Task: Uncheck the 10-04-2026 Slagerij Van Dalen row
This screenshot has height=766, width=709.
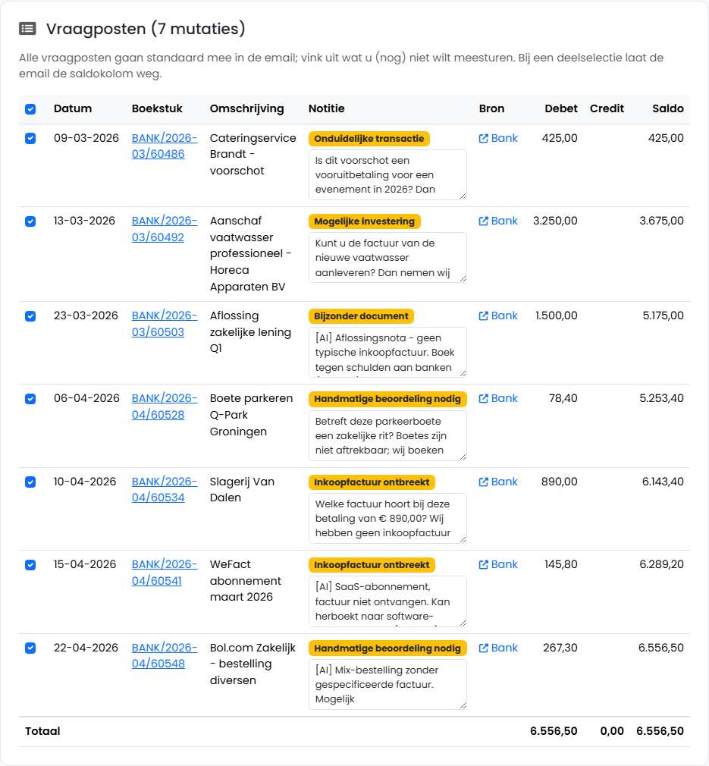Action: pos(30,482)
